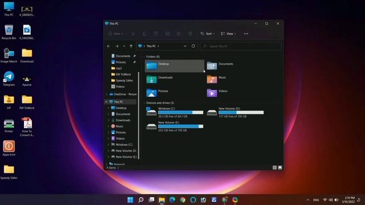The width and height of the screenshot is (365, 205).
Task: Switch to the large thumbnails layout
Action: click(280, 167)
